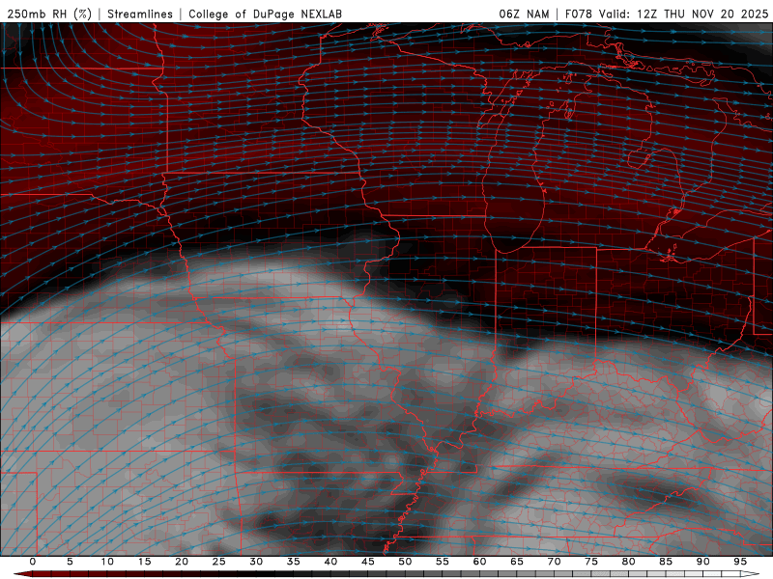Select the '06Z NAM' model run label

point(524,14)
